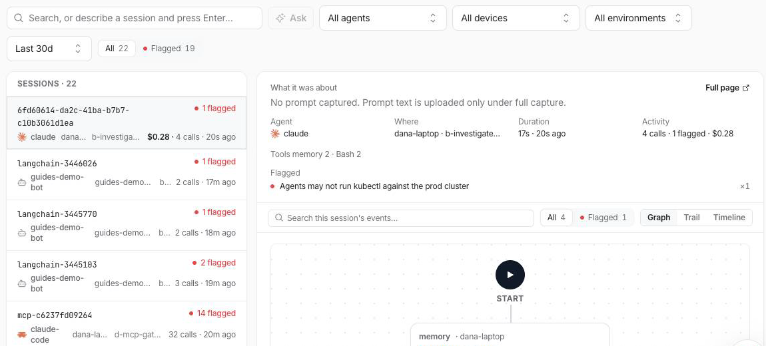Open the All environments dropdown
The image size is (766, 346).
point(639,18)
